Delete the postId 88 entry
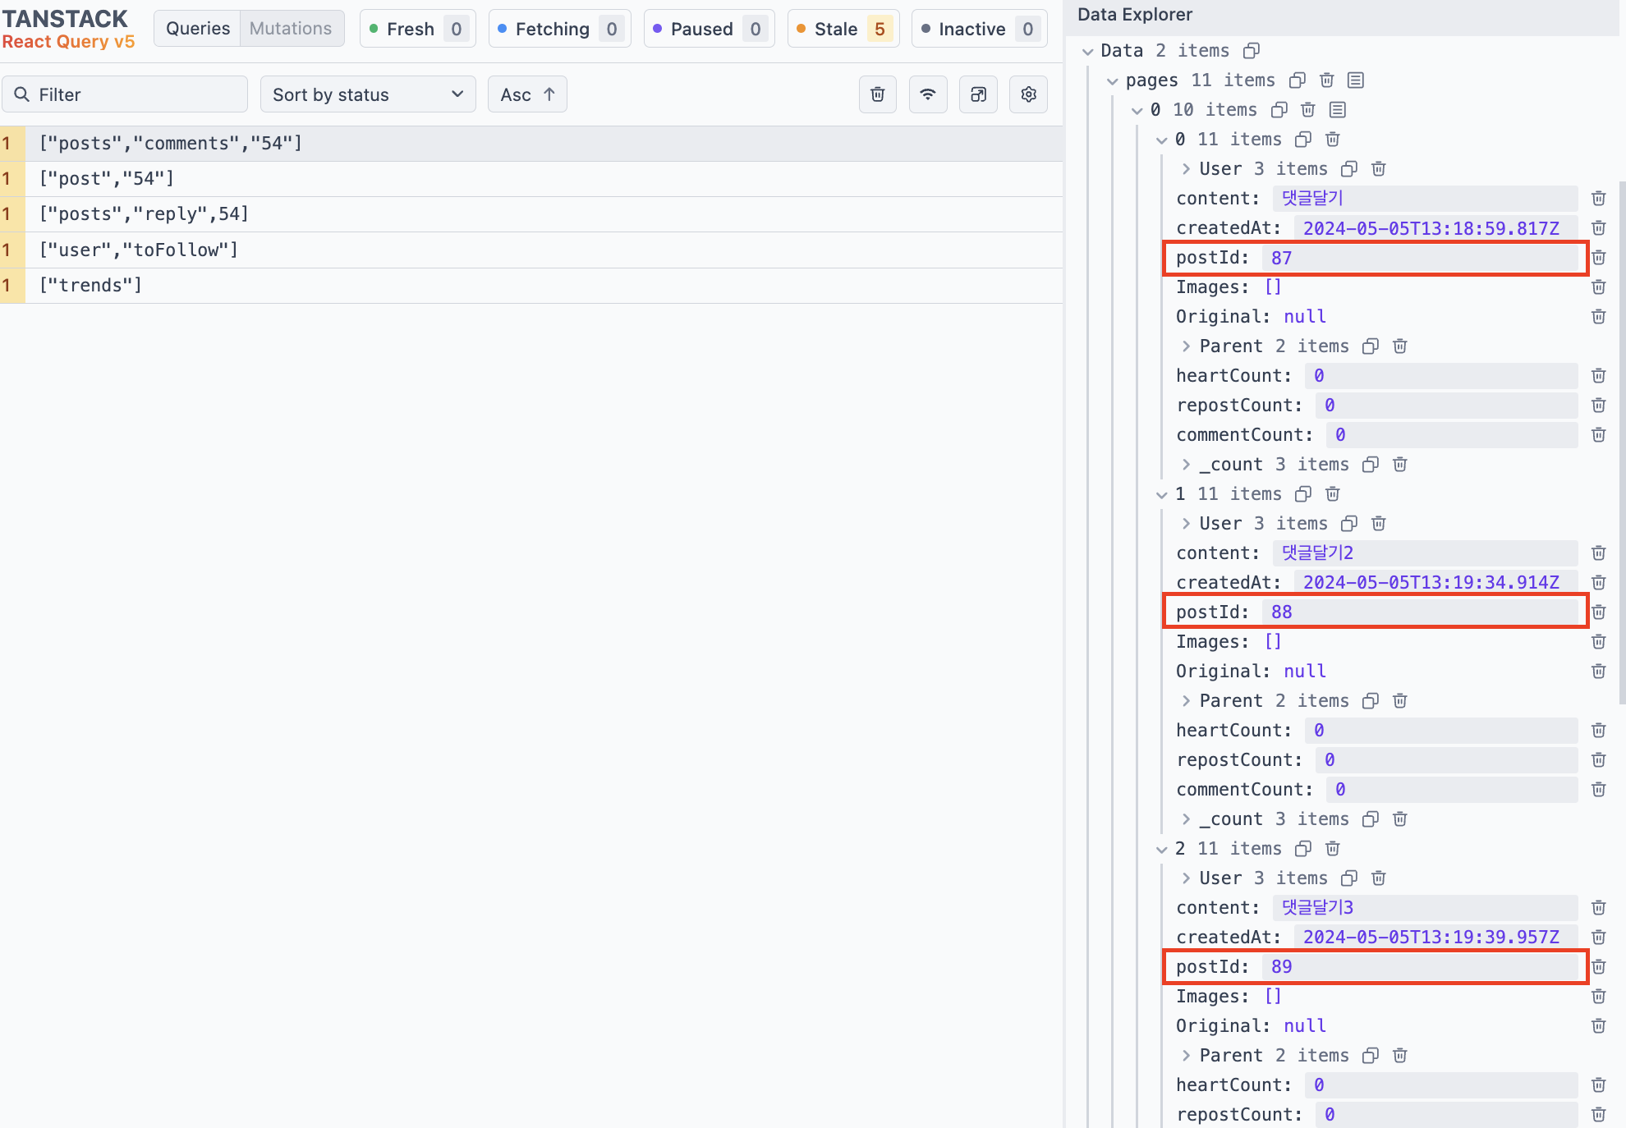The width and height of the screenshot is (1626, 1128). tap(1598, 612)
